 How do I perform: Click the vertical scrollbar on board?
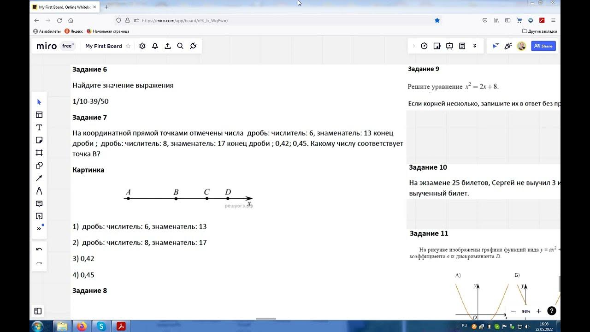click(559, 284)
